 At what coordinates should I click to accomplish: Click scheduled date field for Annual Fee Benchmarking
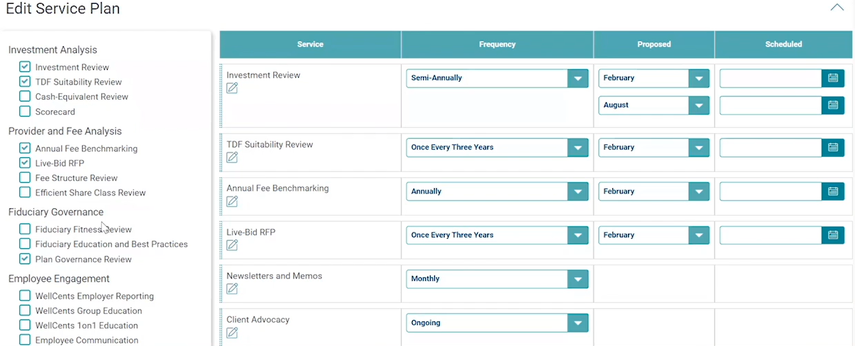(771, 191)
